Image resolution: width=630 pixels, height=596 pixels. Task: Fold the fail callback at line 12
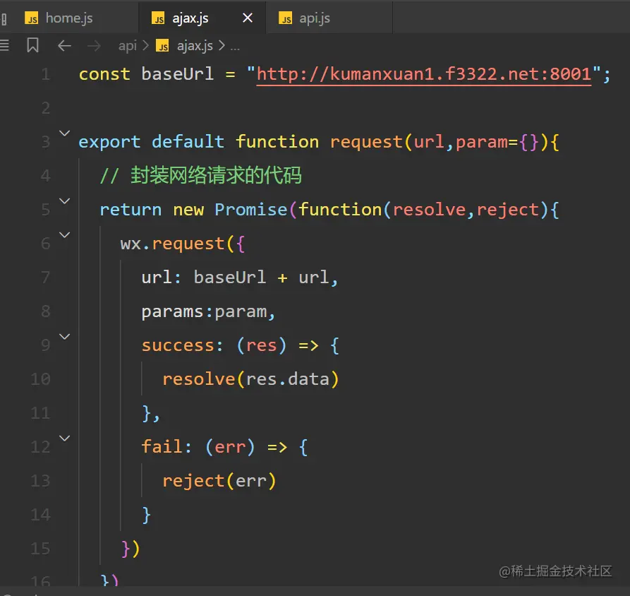point(65,438)
